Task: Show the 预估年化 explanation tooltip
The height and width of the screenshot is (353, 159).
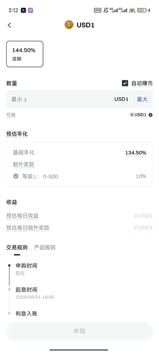Action: point(17,134)
